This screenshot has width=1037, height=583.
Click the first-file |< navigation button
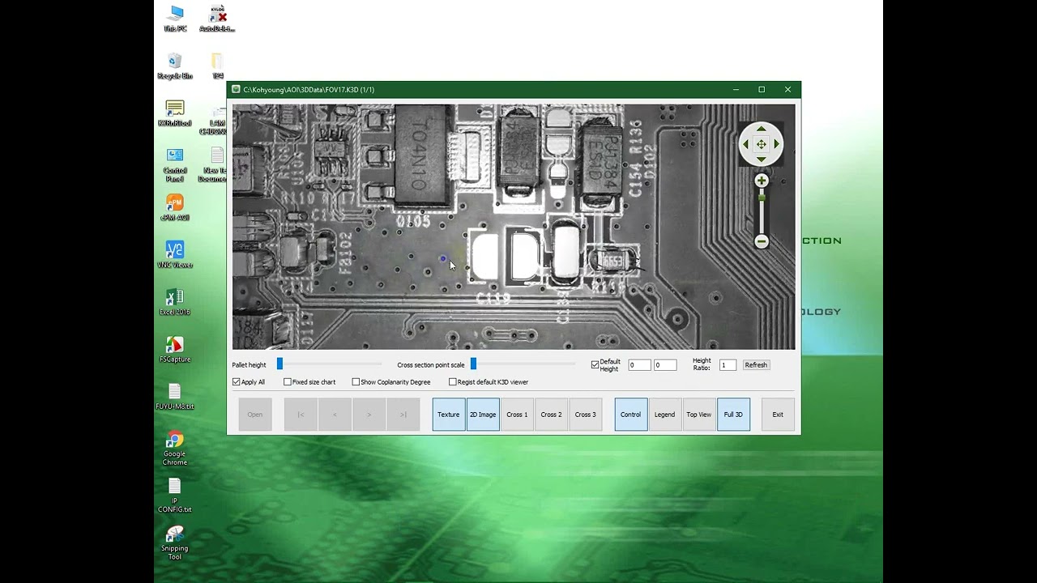click(x=301, y=415)
